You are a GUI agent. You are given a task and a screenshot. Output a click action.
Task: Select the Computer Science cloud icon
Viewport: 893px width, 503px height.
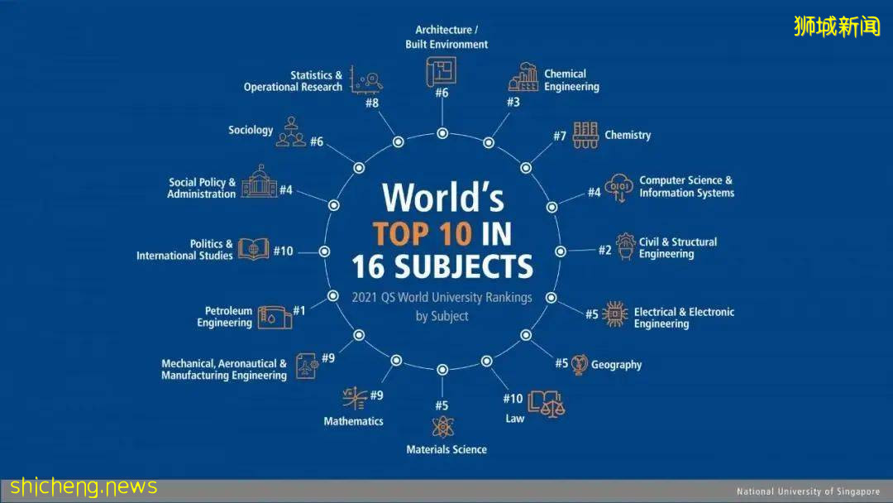pyautogui.click(x=619, y=187)
